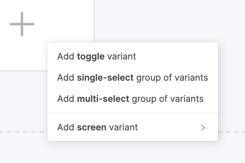Click the gray cross icon above the menu

(x=22, y=24)
